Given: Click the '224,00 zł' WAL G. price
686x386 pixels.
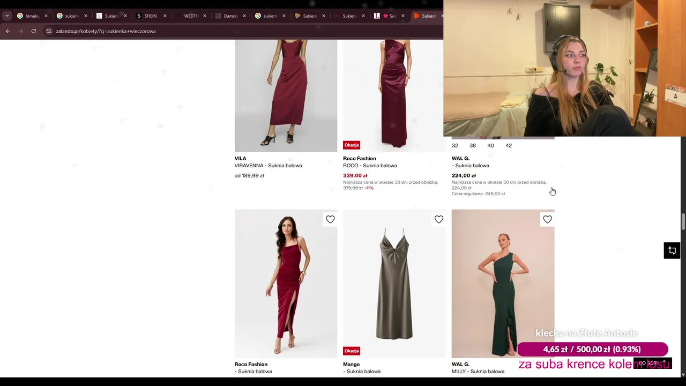Looking at the screenshot, I should coord(464,176).
